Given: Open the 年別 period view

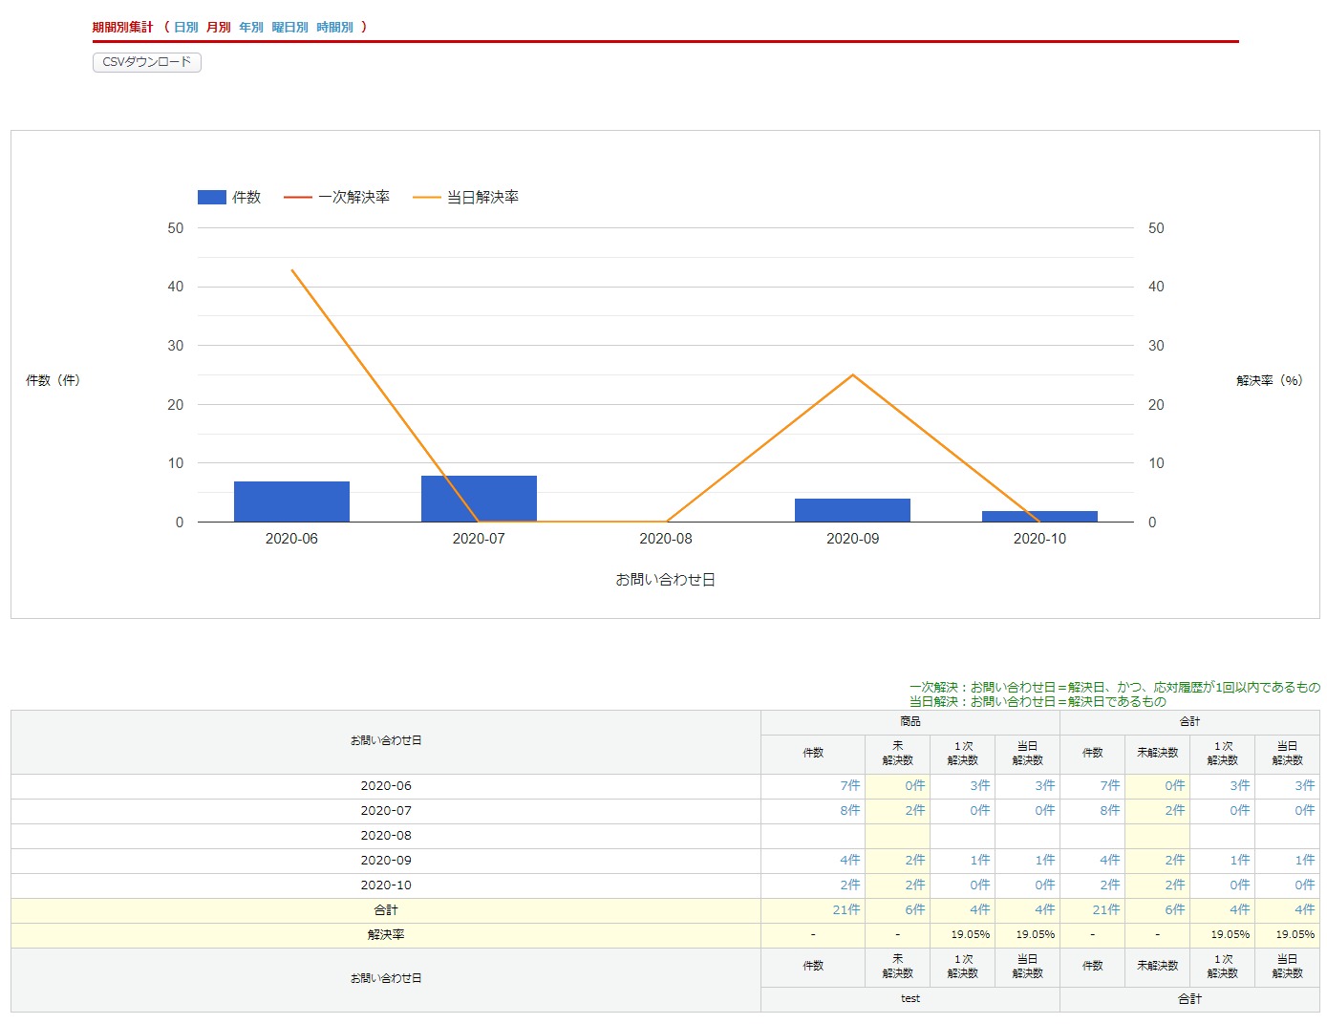Looking at the screenshot, I should pyautogui.click(x=251, y=28).
